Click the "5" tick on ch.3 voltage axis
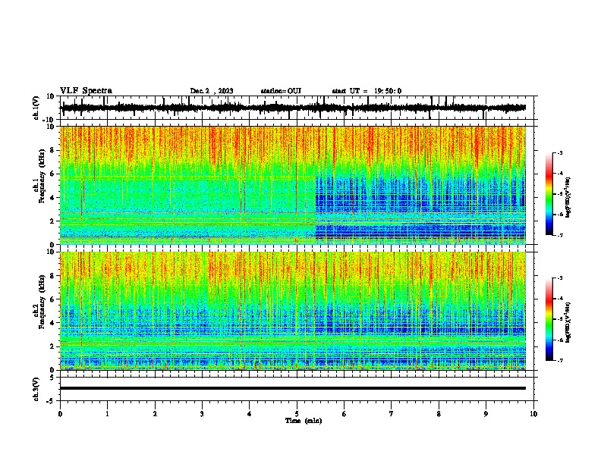601x464 pixels. tap(53, 378)
